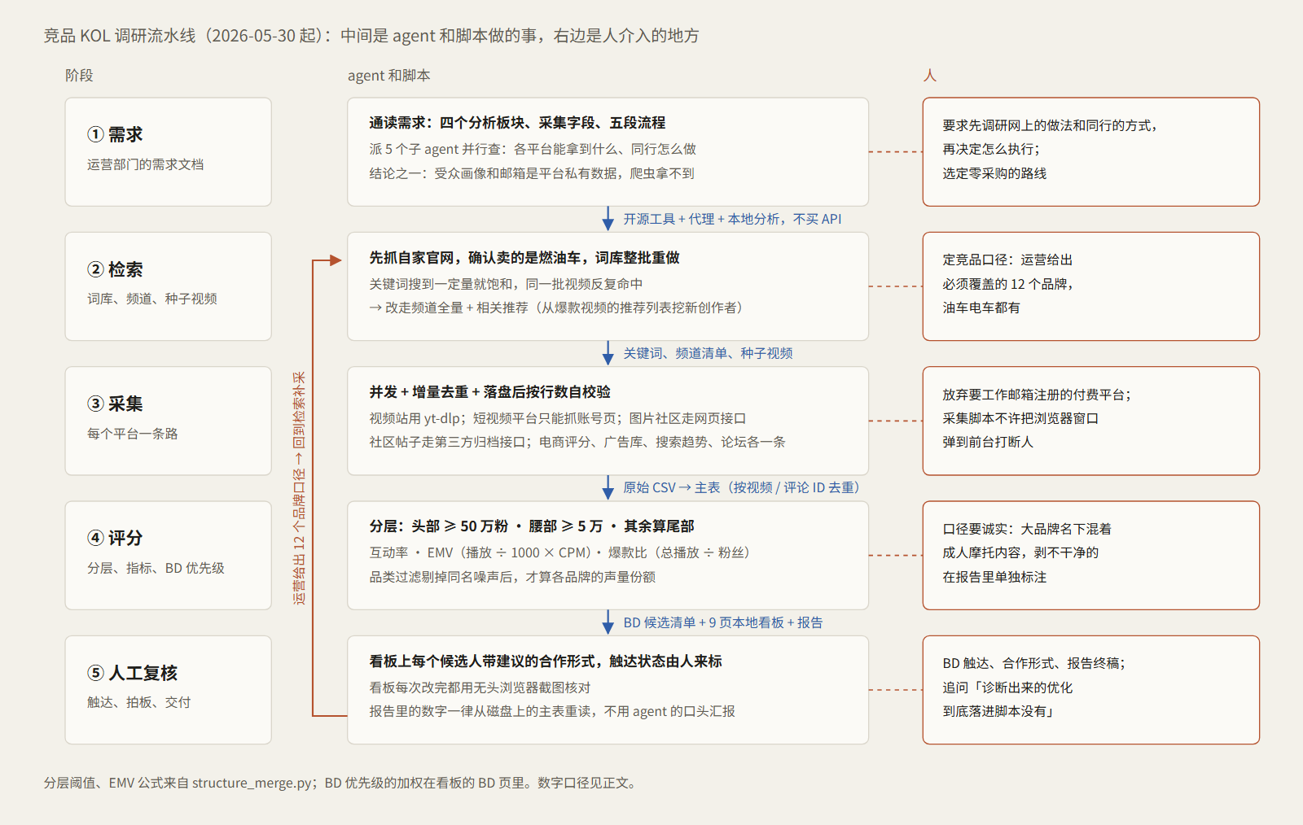Click the ② 检索 stage card
This screenshot has height=825, width=1303.
point(168,286)
